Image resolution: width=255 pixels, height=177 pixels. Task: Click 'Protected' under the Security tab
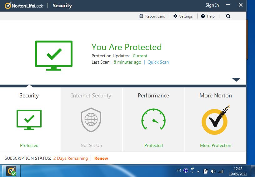29,145
